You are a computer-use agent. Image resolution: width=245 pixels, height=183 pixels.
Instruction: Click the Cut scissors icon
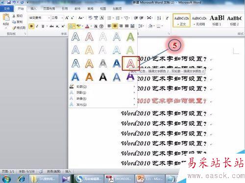click(x=14, y=16)
